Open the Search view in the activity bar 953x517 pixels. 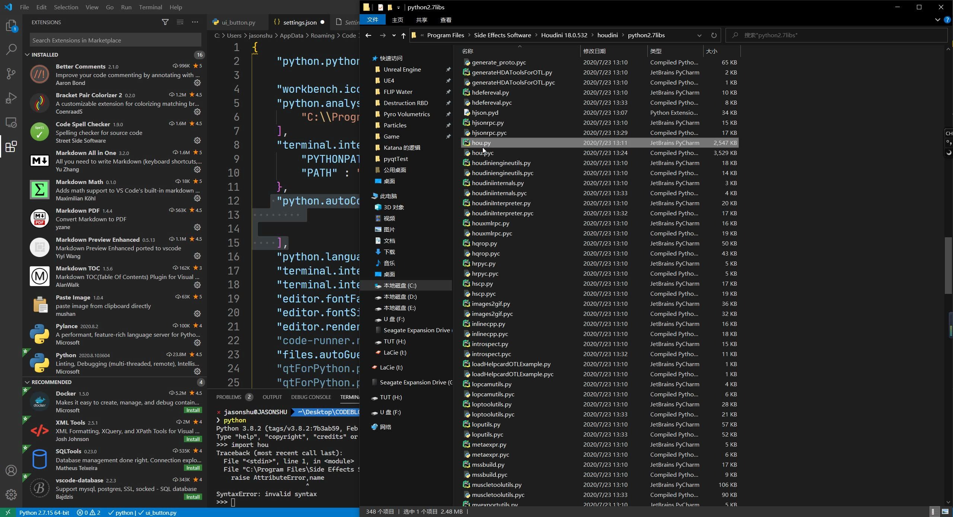(11, 49)
